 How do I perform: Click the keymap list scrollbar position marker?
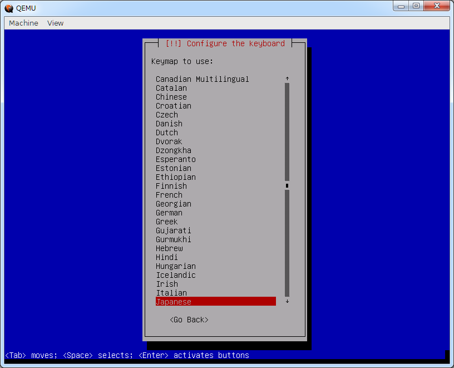point(287,186)
